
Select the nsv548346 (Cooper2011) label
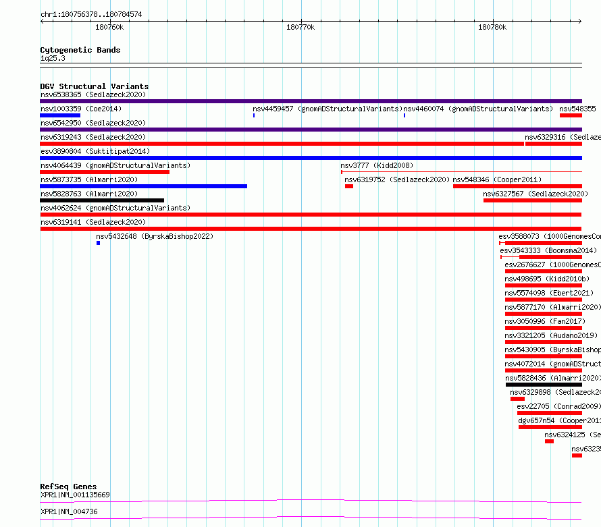pyautogui.click(x=497, y=179)
